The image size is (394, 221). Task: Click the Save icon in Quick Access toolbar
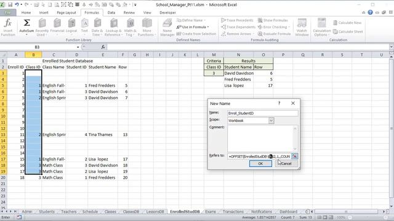tap(10, 4)
